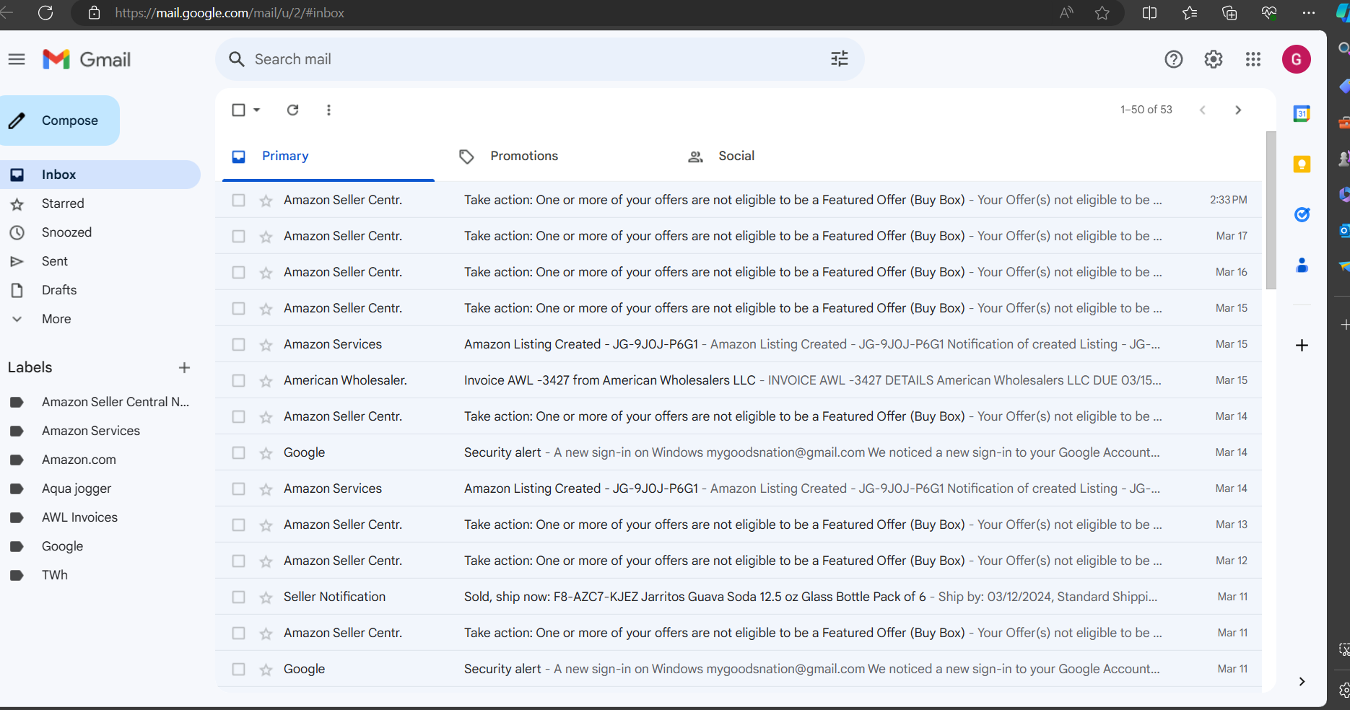The height and width of the screenshot is (710, 1350).
Task: Open Google Keep side panel
Action: tap(1302, 164)
